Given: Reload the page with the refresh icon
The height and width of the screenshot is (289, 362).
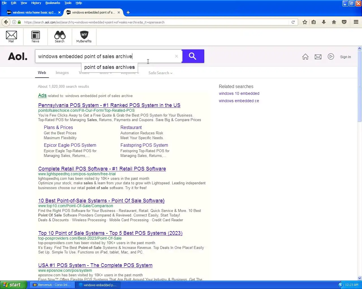Looking at the screenshot, I should pyautogui.click(x=293, y=22).
